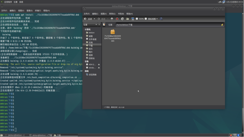Toggle location bar text-entry mode button

point(104,25)
